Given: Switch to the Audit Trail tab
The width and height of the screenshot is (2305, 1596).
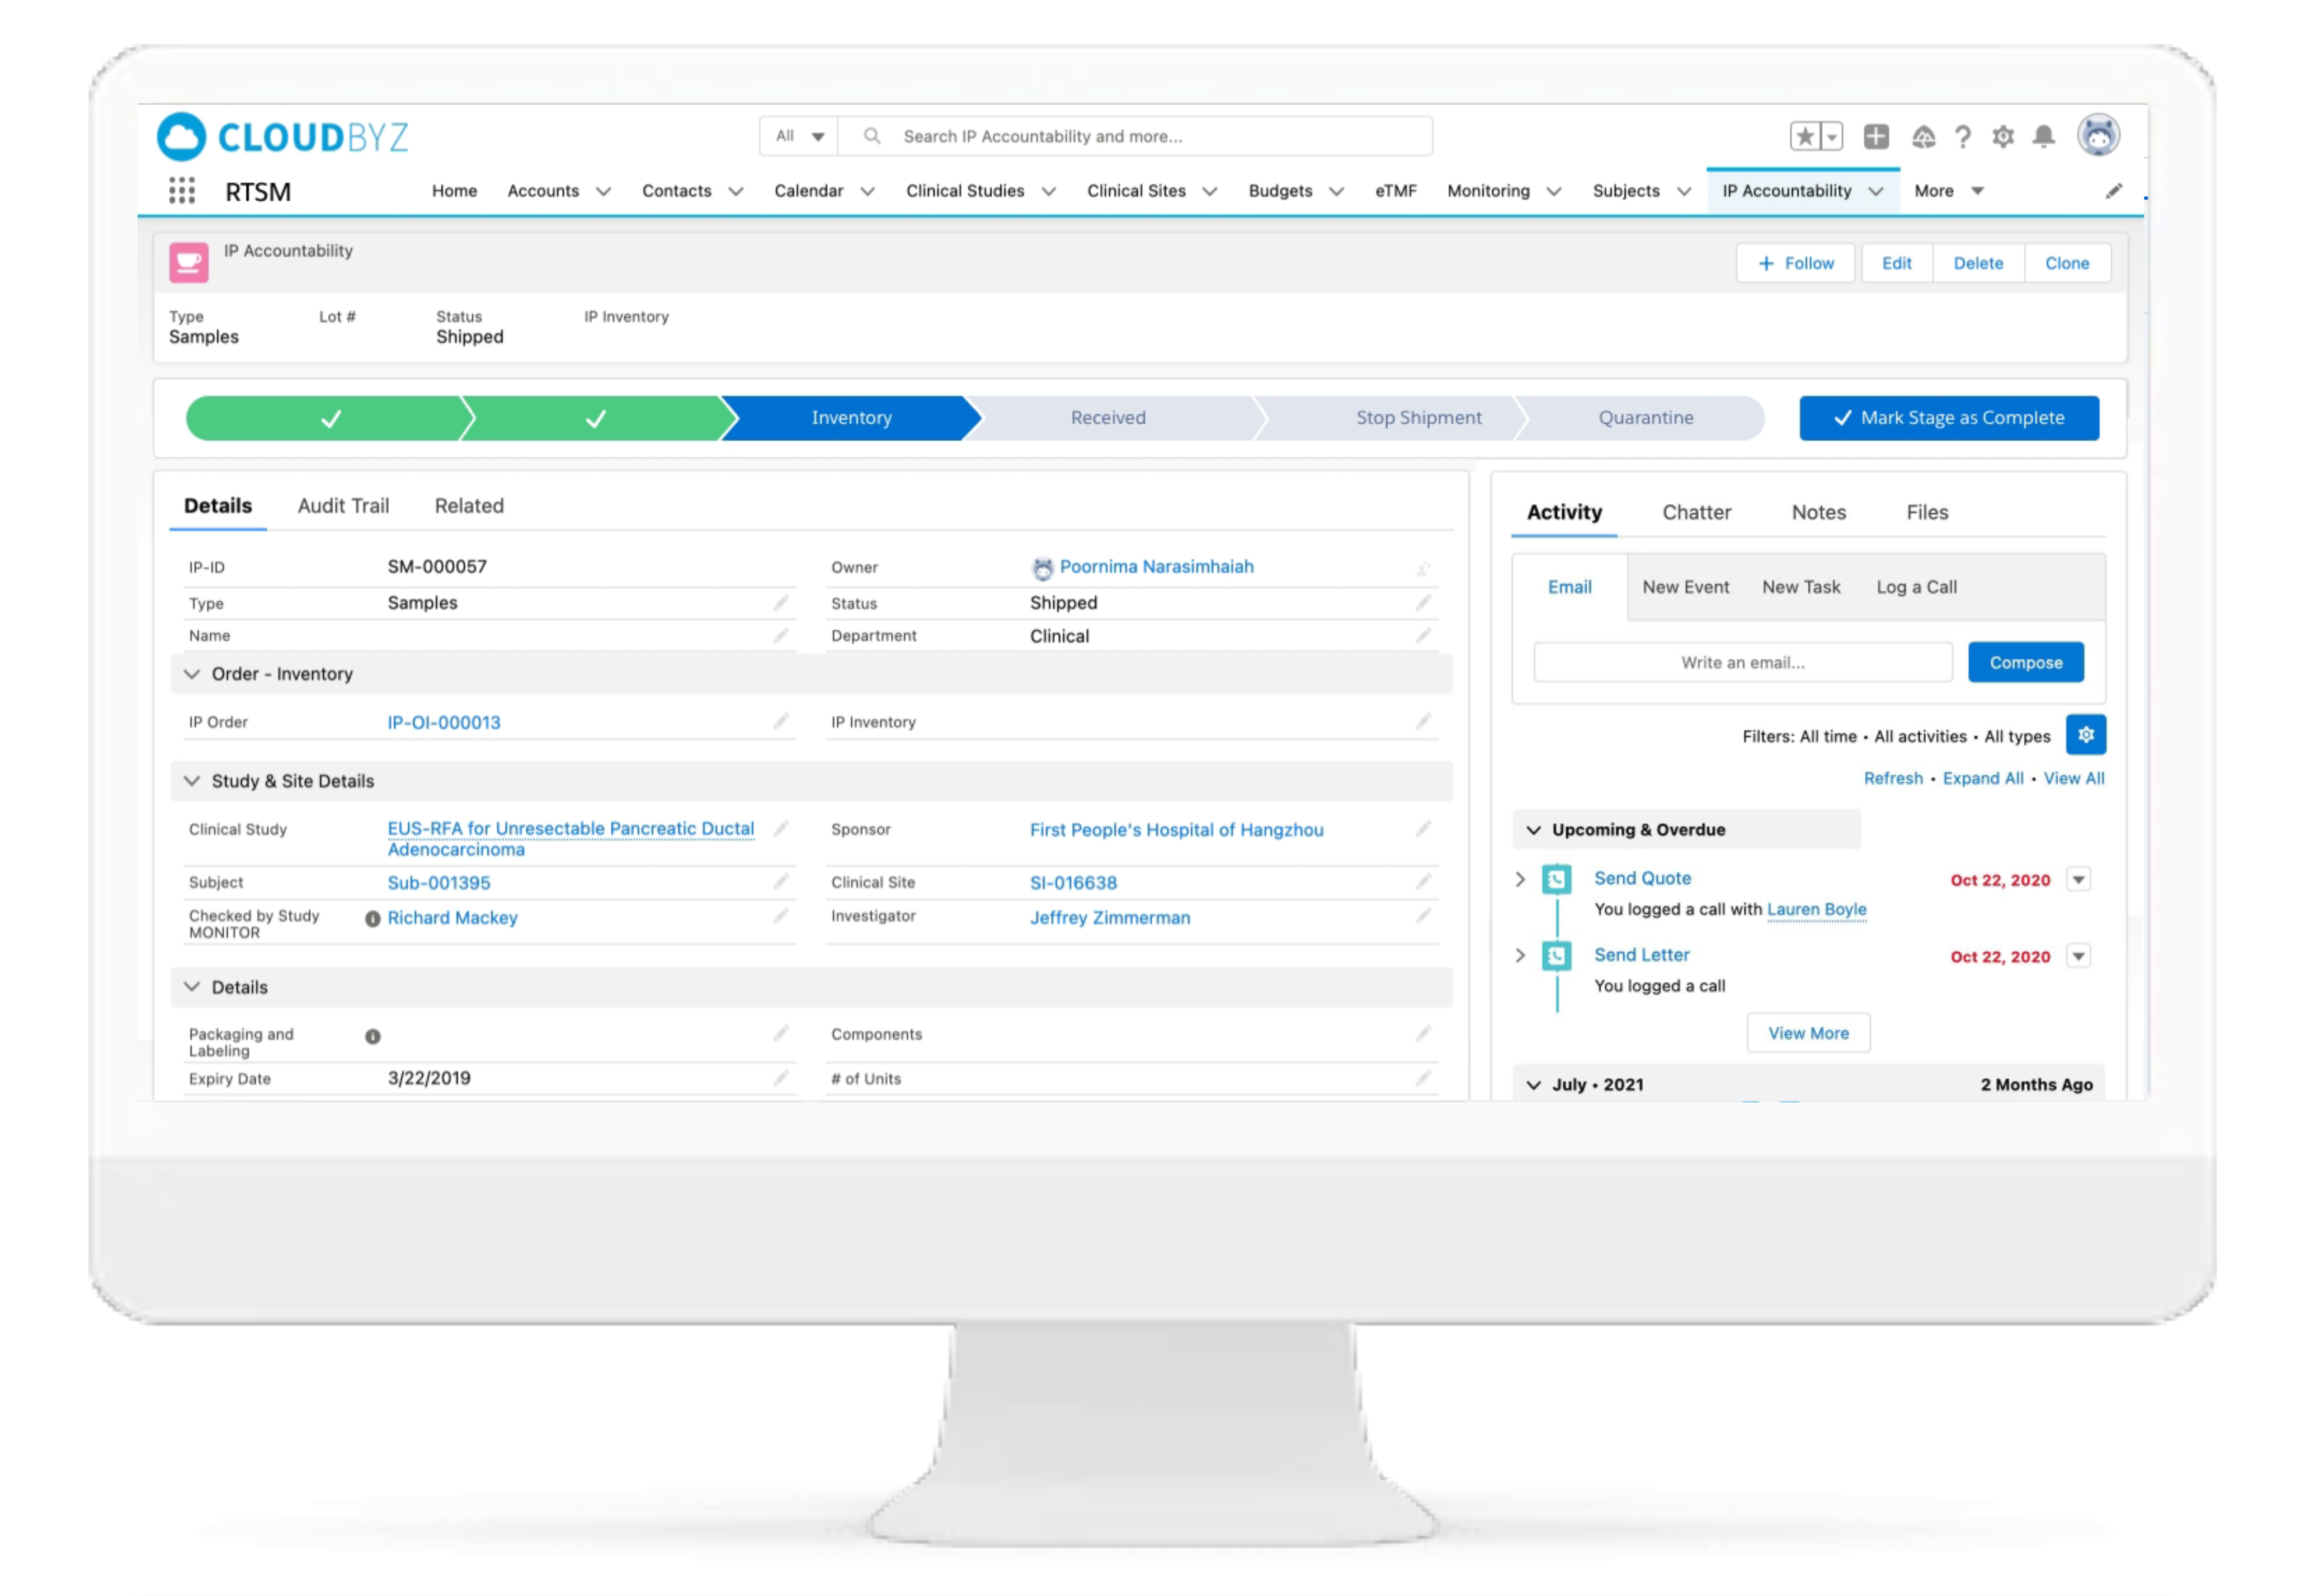Looking at the screenshot, I should tap(343, 506).
